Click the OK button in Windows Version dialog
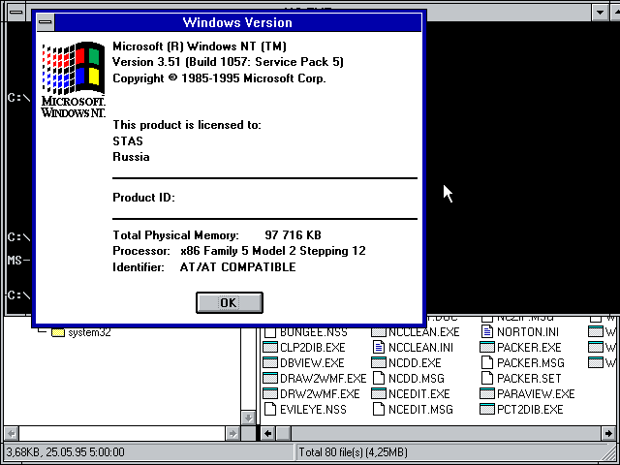This screenshot has height=465, width=620. [229, 302]
